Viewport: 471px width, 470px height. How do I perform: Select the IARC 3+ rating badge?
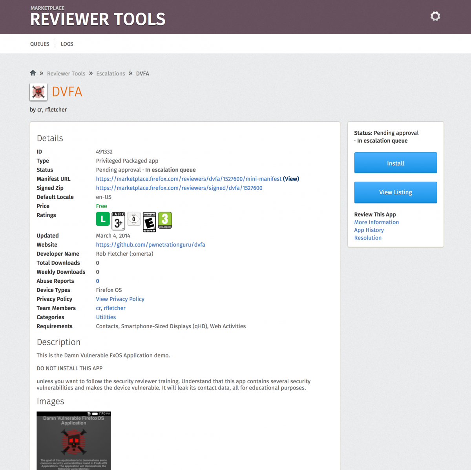click(118, 221)
